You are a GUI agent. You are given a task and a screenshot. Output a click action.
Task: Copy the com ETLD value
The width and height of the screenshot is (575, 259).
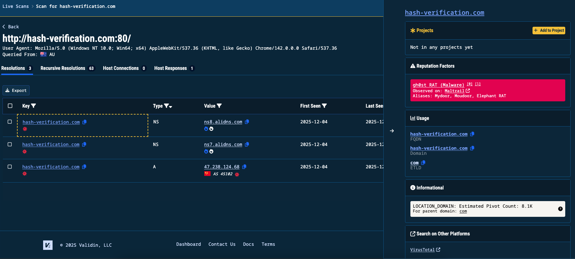pos(423,163)
